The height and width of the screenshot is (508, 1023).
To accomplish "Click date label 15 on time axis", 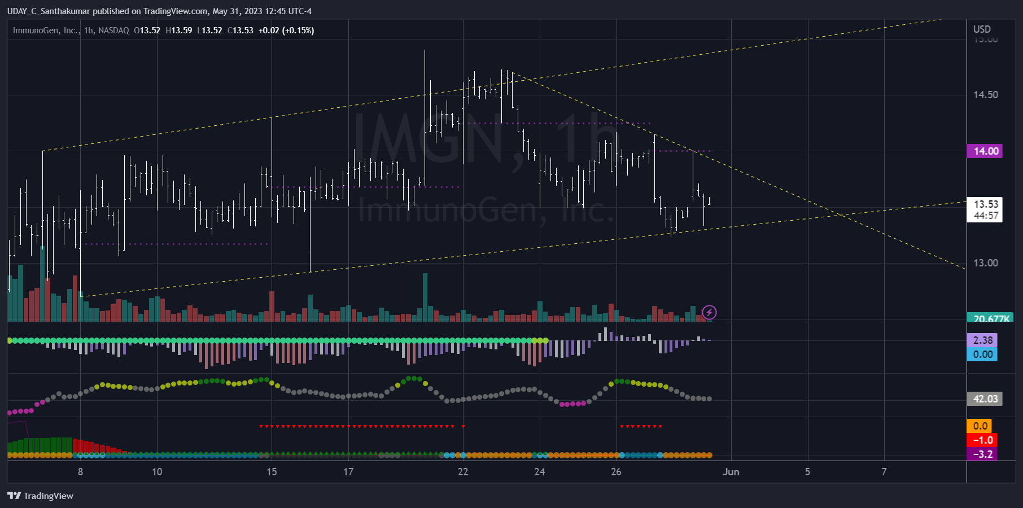I will click(x=272, y=472).
